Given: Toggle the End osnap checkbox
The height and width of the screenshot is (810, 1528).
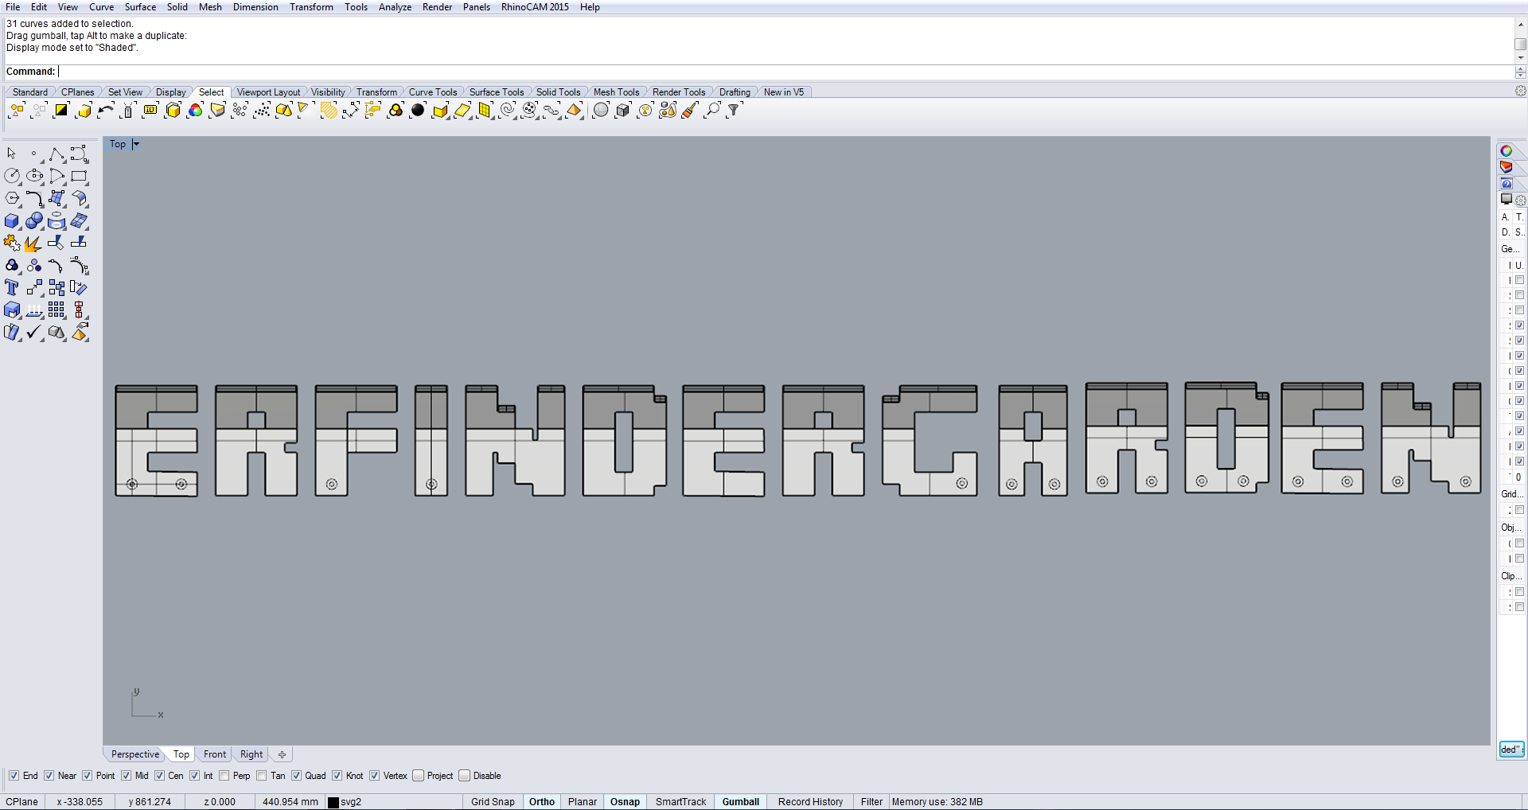Looking at the screenshot, I should click(x=14, y=776).
